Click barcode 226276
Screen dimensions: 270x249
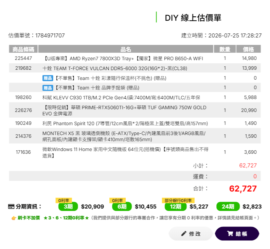tap(23, 110)
